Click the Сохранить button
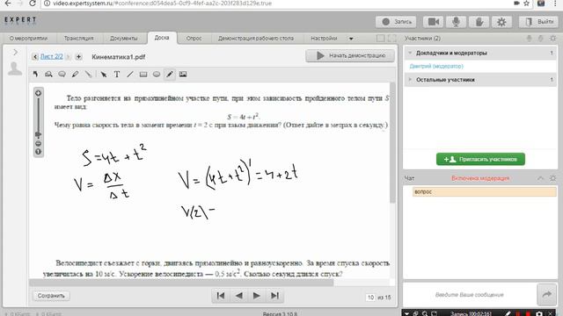This screenshot has width=563, height=316. point(51,296)
